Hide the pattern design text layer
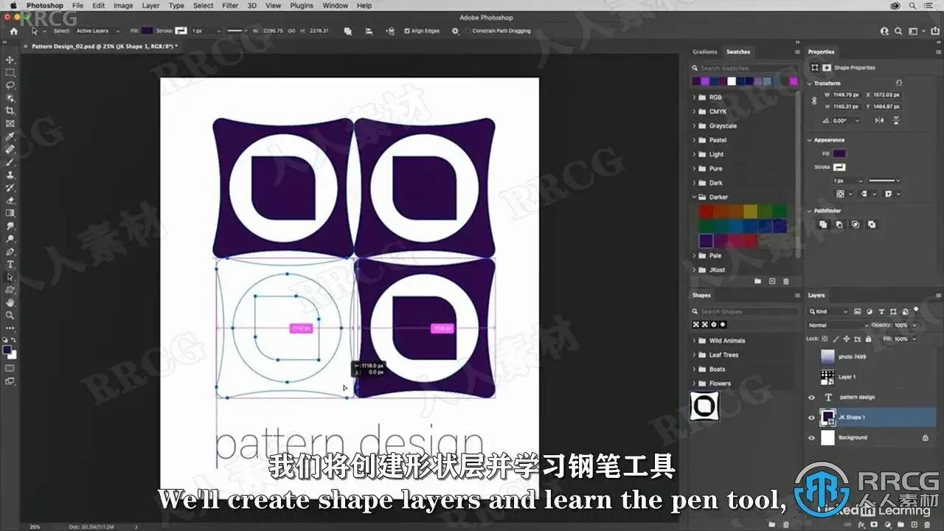This screenshot has height=531, width=944. point(812,397)
